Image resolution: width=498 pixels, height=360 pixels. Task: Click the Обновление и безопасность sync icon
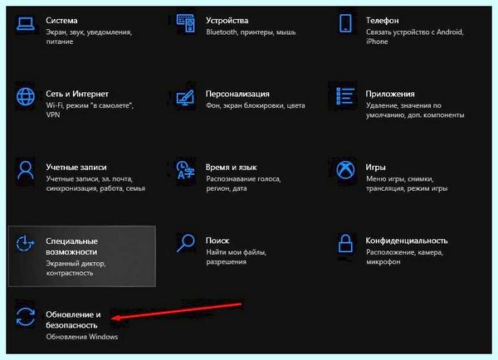[26, 317]
